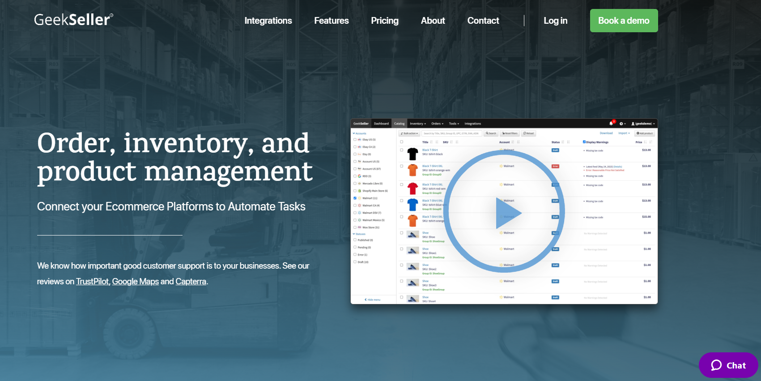
Task: Click the Reload button with refresh icon
Action: click(x=528, y=133)
